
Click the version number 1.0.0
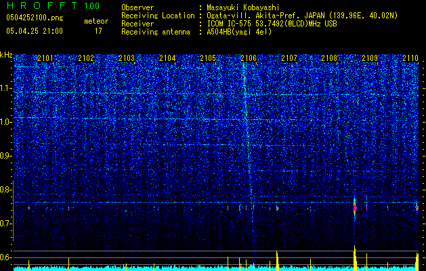point(91,5)
